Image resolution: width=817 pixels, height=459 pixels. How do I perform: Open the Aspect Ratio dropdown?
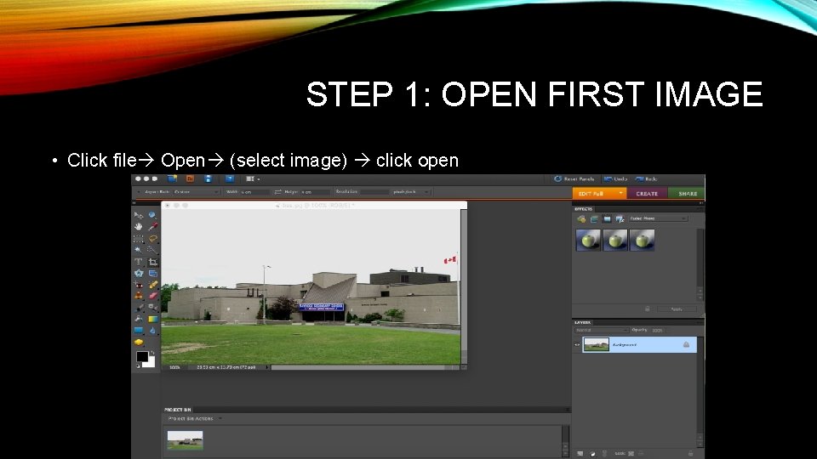point(196,192)
